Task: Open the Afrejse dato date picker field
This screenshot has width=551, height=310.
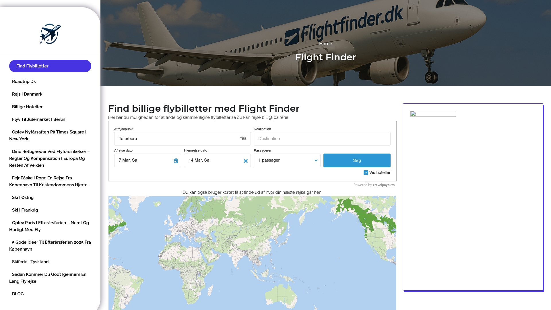Action: tap(143, 160)
